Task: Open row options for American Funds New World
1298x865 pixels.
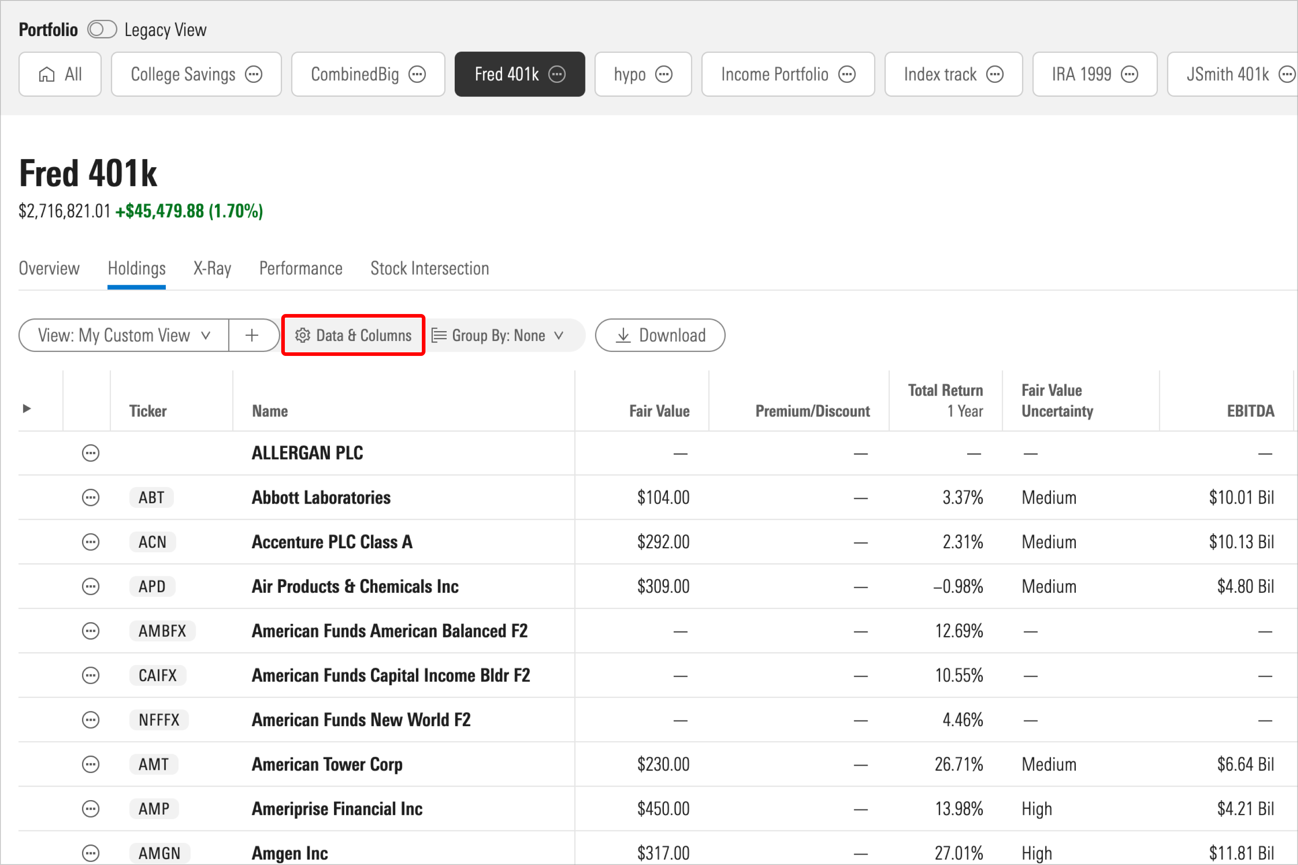Action: click(x=91, y=720)
